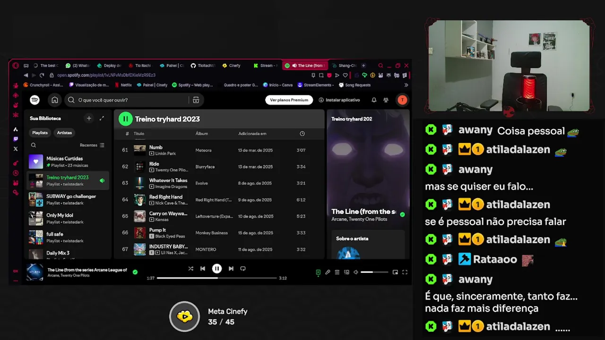Play the track Numb by Linkin Park
605x340 pixels.
click(220, 150)
